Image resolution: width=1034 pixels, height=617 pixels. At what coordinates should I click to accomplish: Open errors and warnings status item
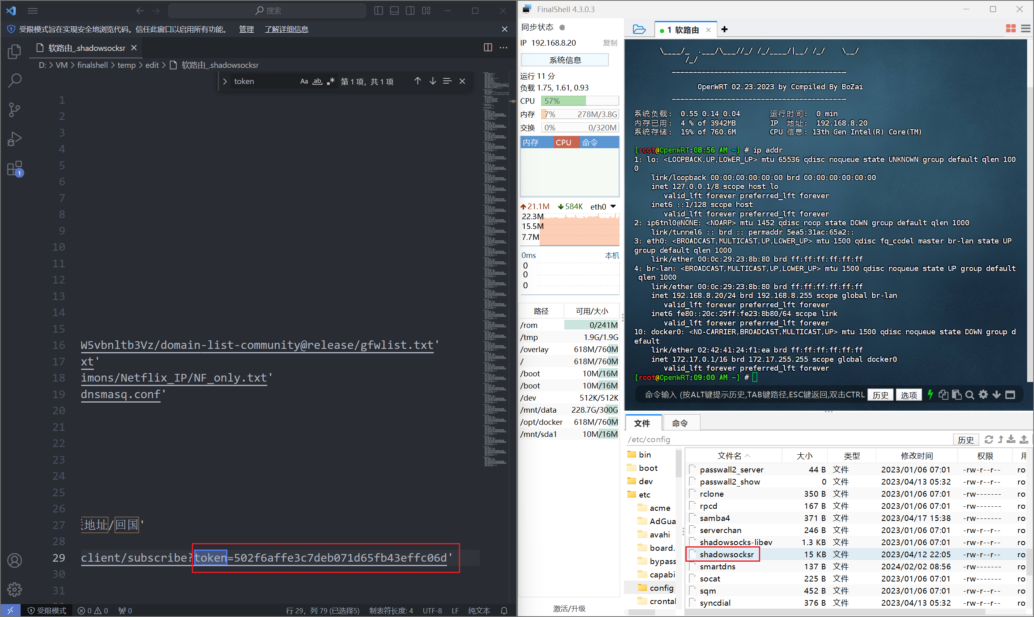[x=93, y=611]
